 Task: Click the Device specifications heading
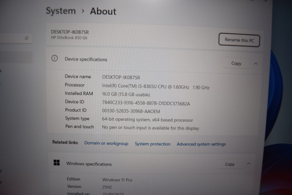click(86, 59)
